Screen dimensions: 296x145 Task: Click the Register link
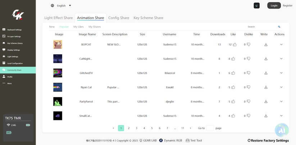click(287, 6)
